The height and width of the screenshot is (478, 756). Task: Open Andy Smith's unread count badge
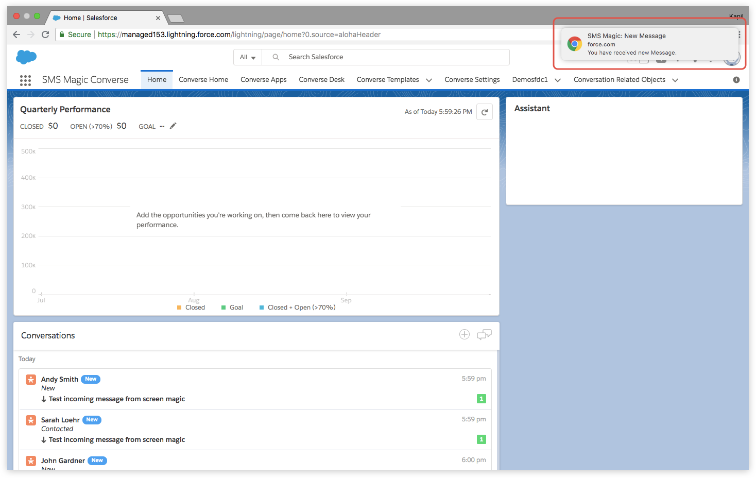tap(482, 399)
